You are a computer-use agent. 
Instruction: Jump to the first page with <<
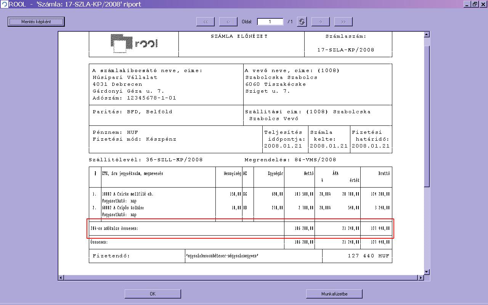[x=205, y=22]
